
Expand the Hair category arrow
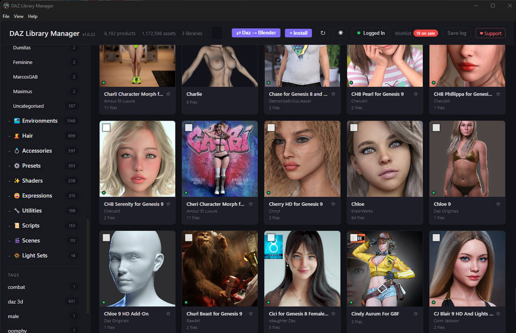click(9, 136)
